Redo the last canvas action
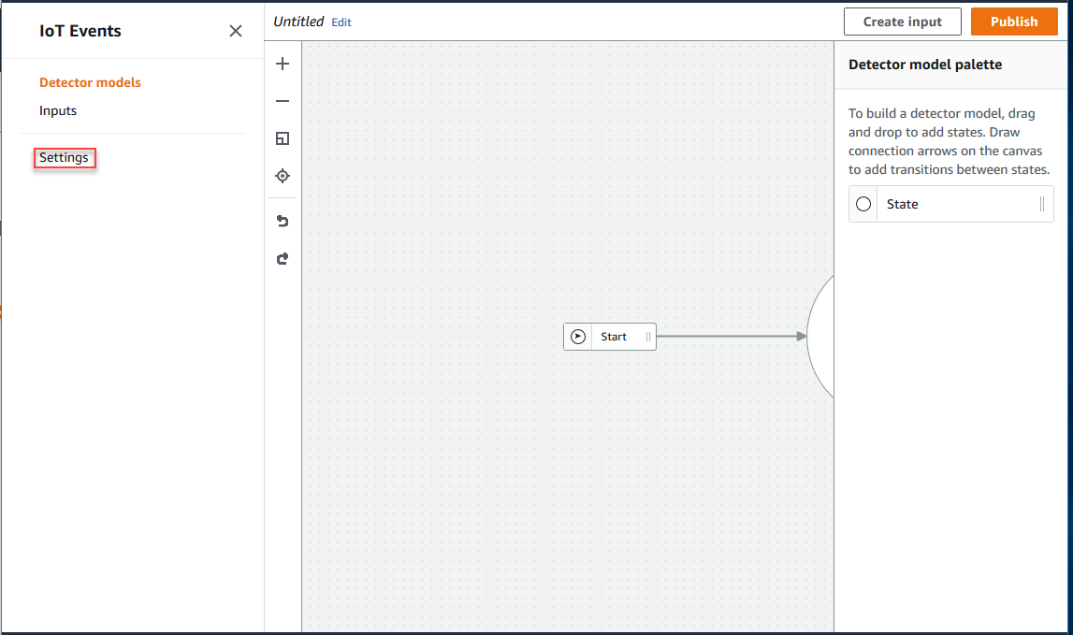This screenshot has width=1073, height=635. [x=283, y=259]
